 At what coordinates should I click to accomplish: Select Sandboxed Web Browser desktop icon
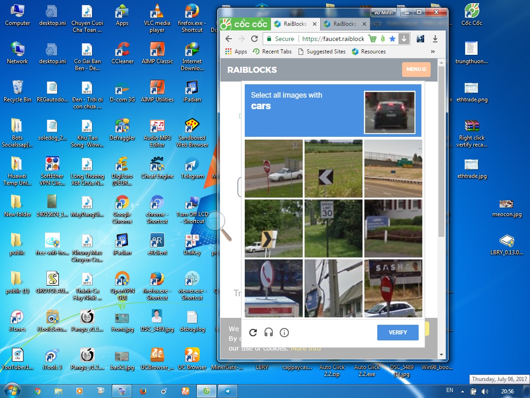(192, 133)
